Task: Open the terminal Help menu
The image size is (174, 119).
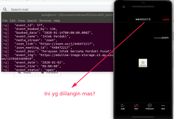Action: (x=57, y=21)
